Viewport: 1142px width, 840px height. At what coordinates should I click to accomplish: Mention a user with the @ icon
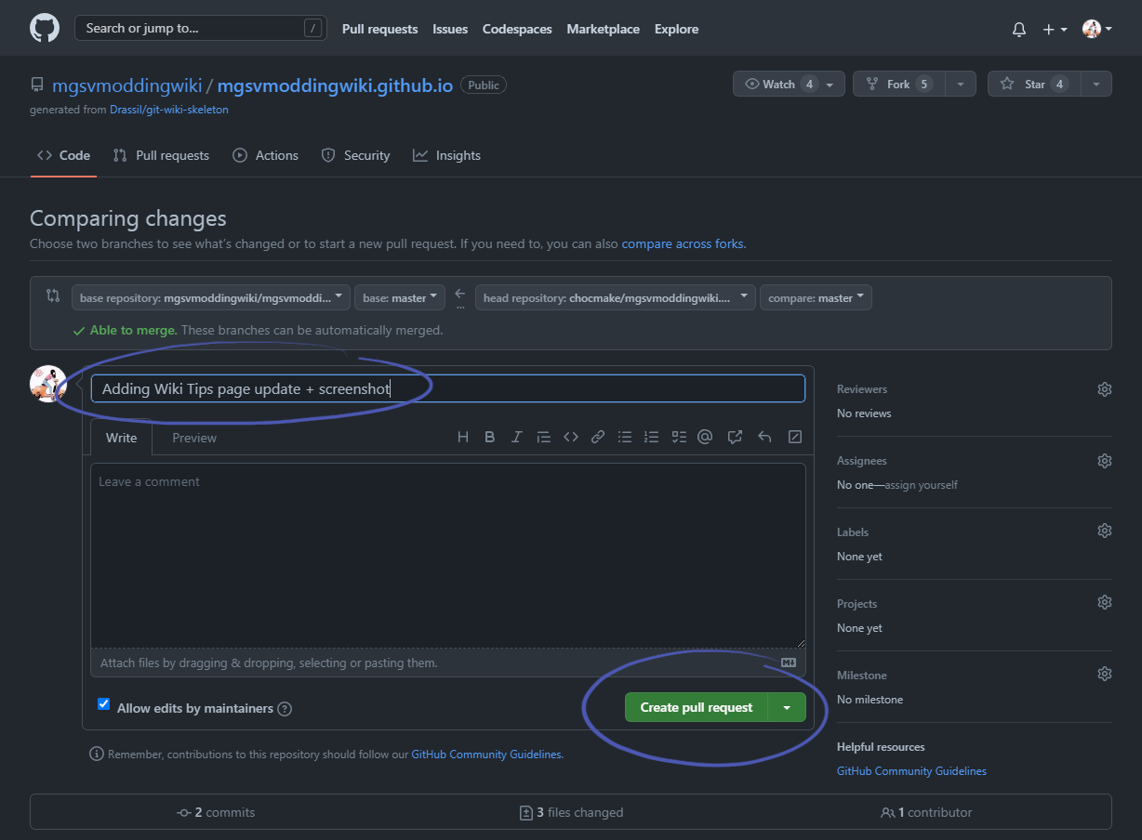(705, 437)
